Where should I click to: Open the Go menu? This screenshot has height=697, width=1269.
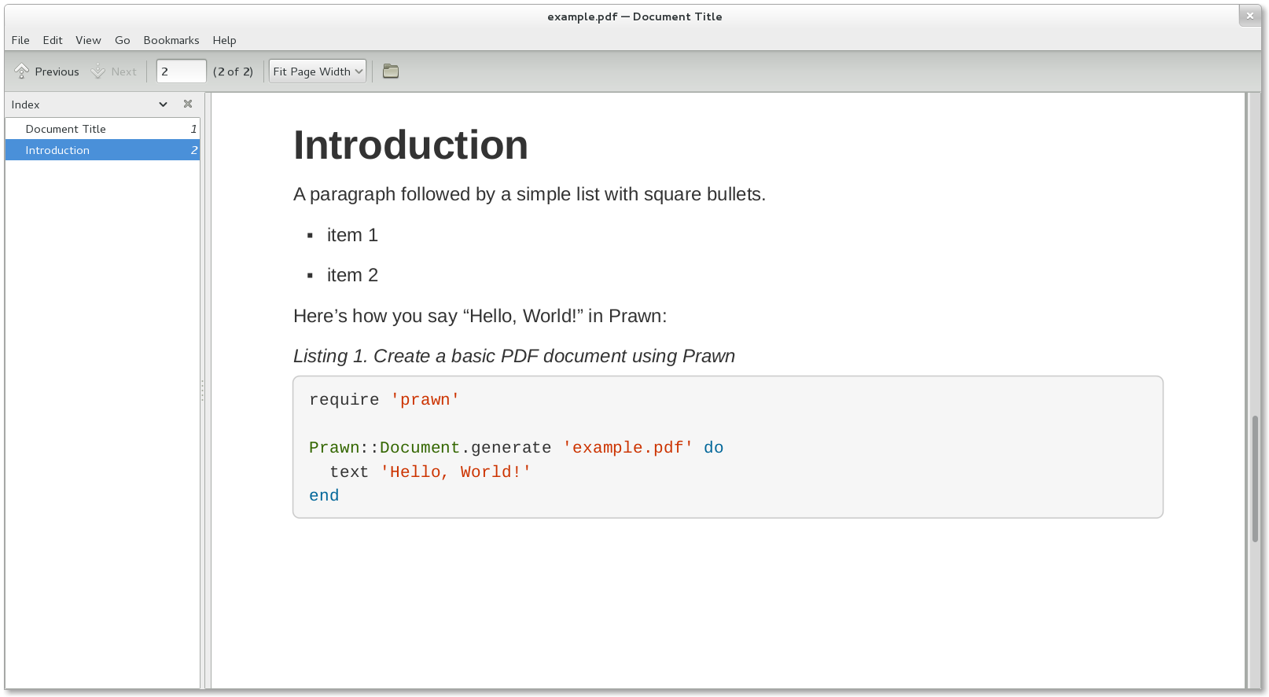(x=122, y=40)
